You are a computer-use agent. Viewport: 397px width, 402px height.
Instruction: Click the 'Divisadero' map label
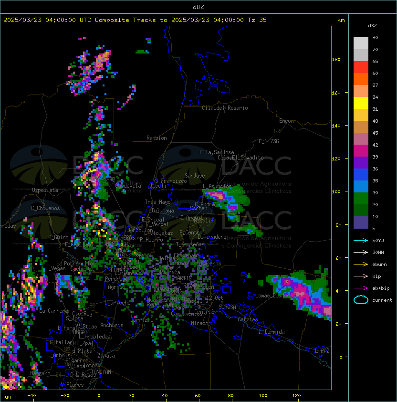pyautogui.click(x=212, y=237)
